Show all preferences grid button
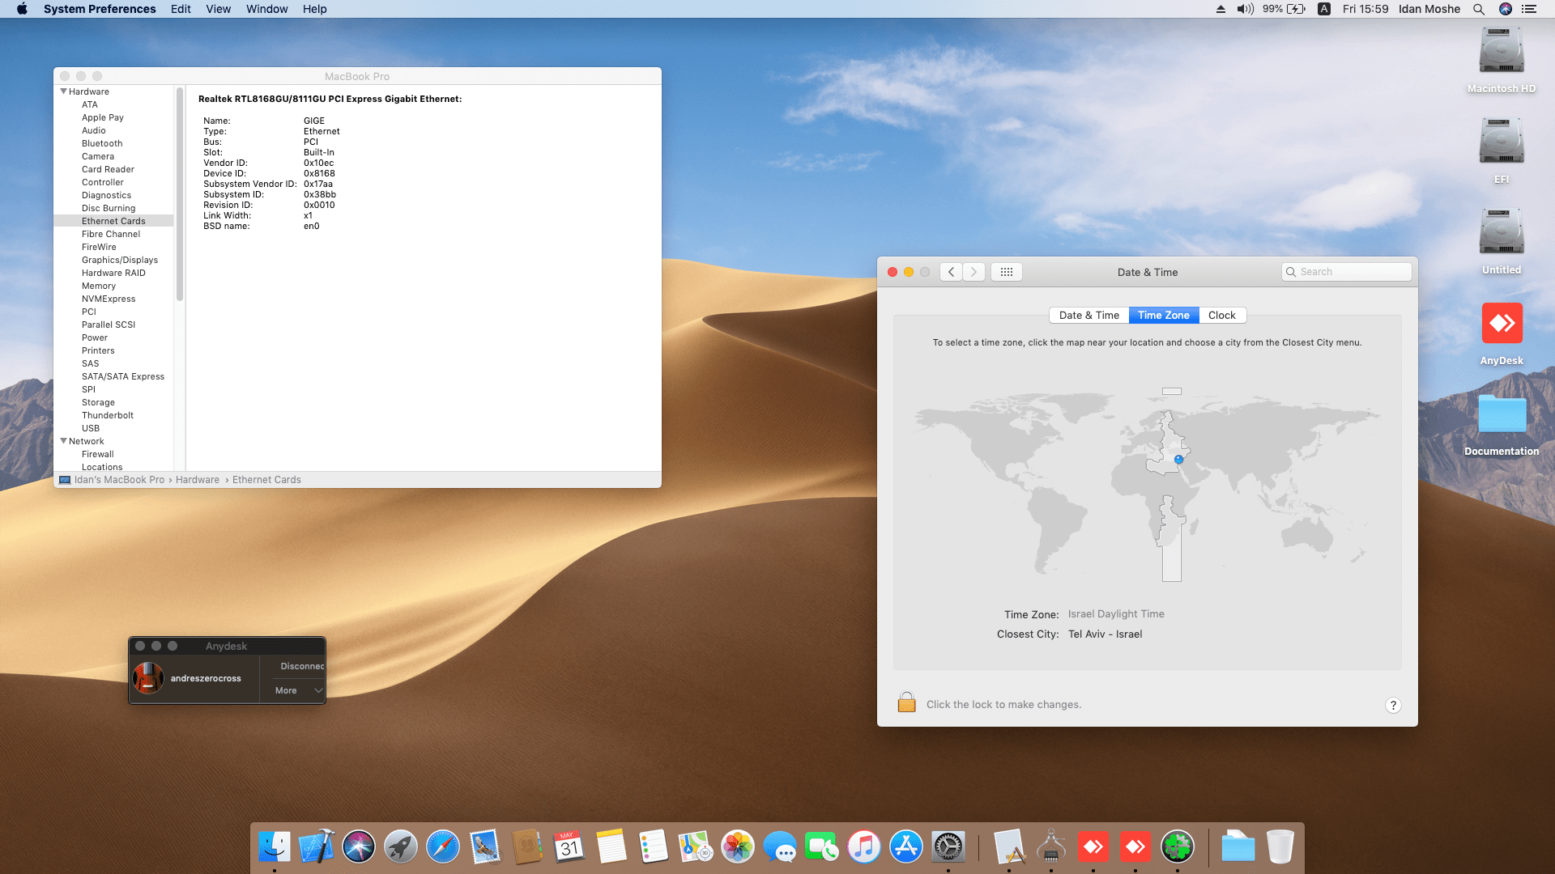This screenshot has width=1555, height=874. click(1006, 272)
